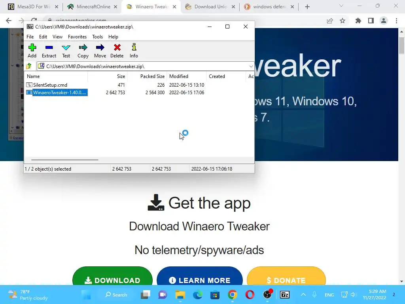Select SilentSetup.cmd file row
The height and width of the screenshot is (304, 405).
115,85
